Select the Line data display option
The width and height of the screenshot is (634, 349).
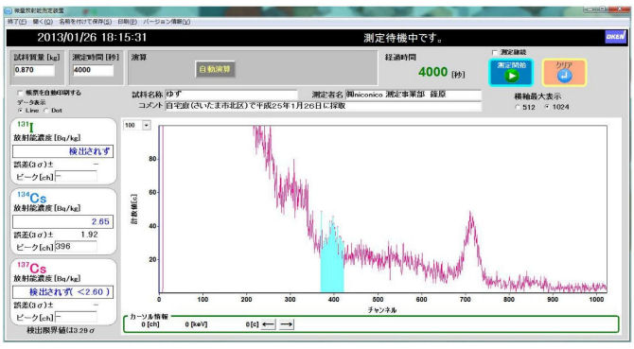click(20, 111)
